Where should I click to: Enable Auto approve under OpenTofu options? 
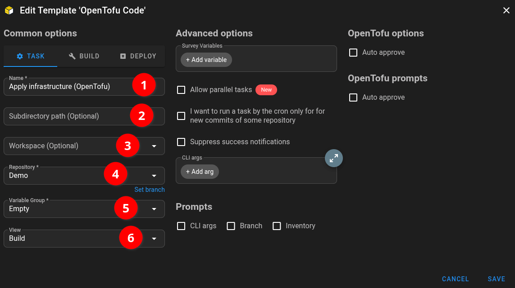click(x=353, y=53)
